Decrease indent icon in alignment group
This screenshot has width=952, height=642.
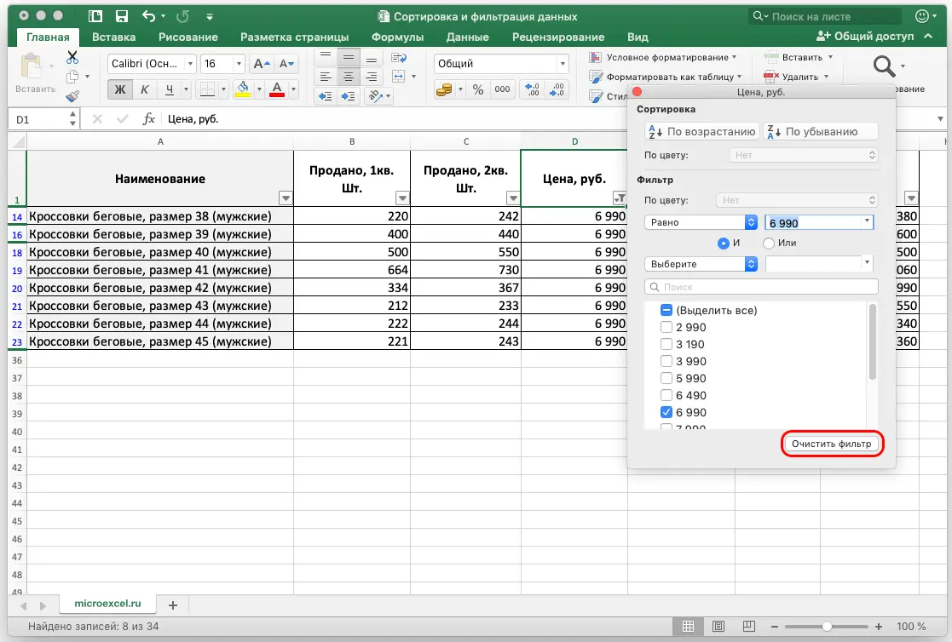click(x=326, y=96)
